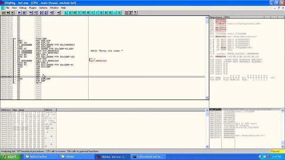Select the RETN instruction row
The width and height of the screenshot is (285, 160).
[39, 83]
